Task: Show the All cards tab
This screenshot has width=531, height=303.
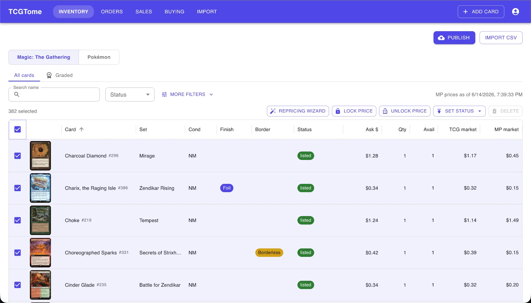Action: pyautogui.click(x=24, y=75)
